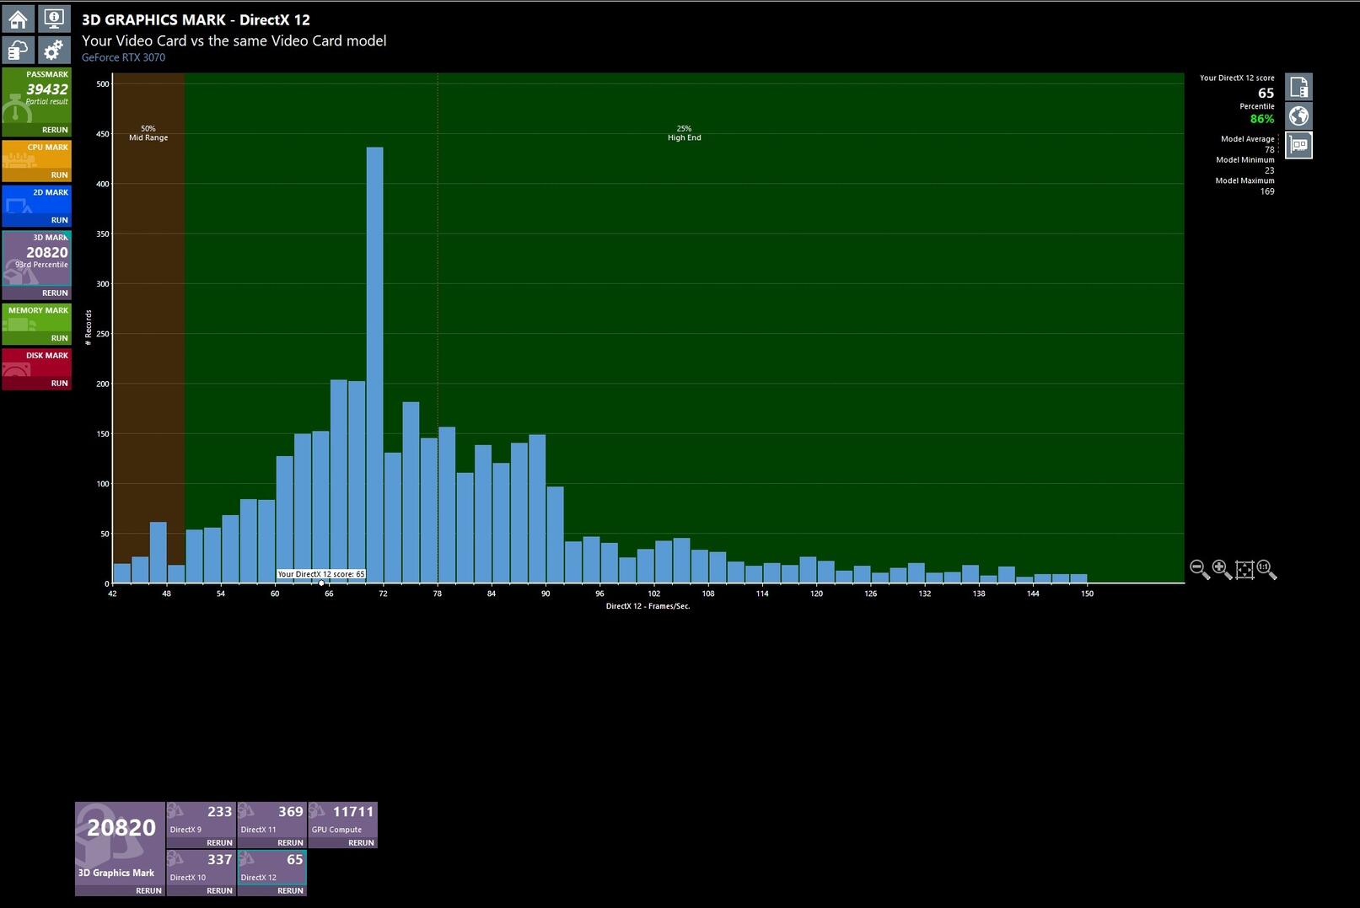Rerun the DirectX 9 test
This screenshot has width=1360, height=908.
click(219, 843)
